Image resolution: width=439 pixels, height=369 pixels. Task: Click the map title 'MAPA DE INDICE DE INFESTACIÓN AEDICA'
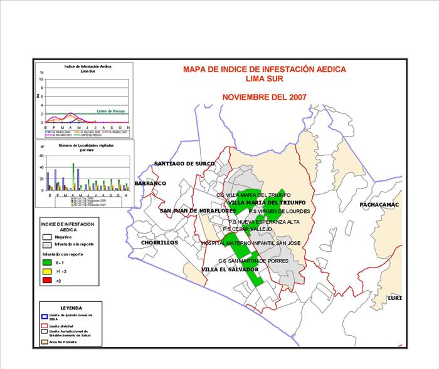(x=265, y=70)
